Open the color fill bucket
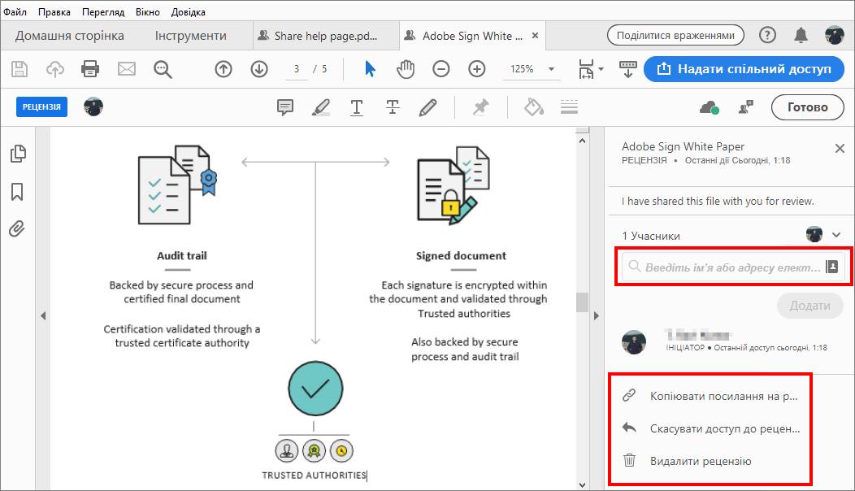 534,107
